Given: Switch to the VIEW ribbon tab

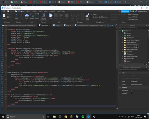Looking at the screenshot, I should click(46, 11).
